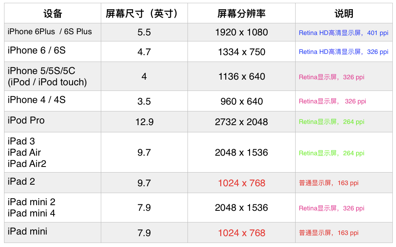Select the iPhone 6 / 6S device cell

point(37,51)
